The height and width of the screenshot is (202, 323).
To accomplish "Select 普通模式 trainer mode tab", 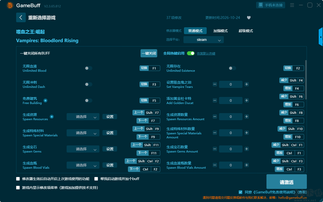I will [195, 31].
